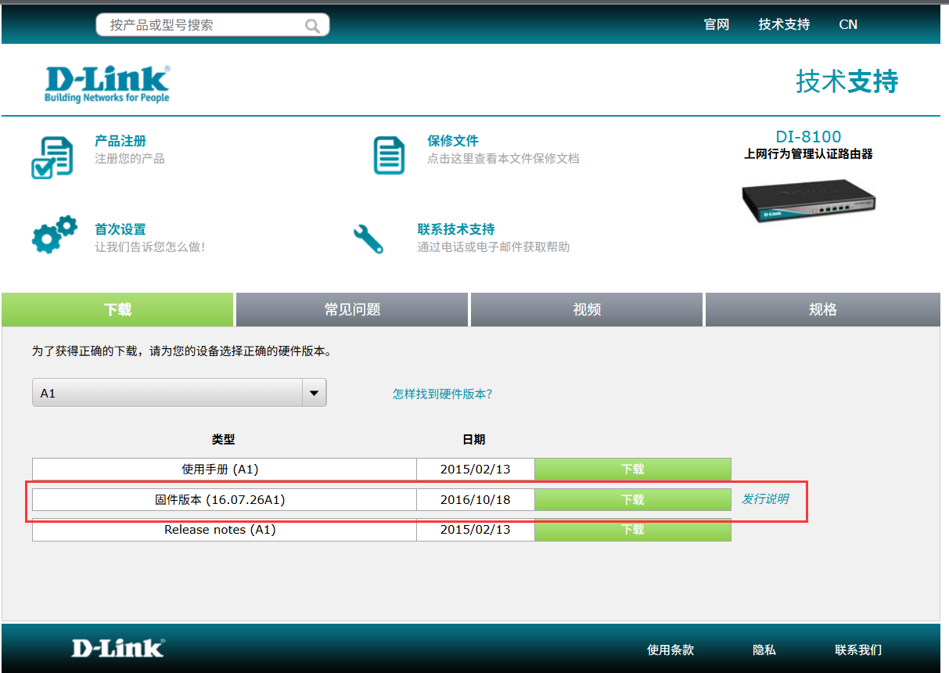949x673 pixels.
Task: Open the A1 hardware version dropdown
Action: point(179,393)
